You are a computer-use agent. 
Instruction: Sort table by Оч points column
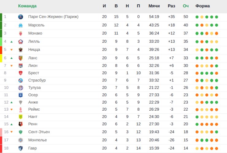186,6
